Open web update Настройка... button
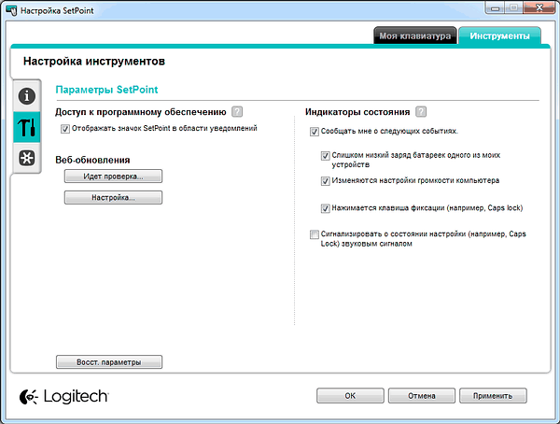 [x=113, y=197]
